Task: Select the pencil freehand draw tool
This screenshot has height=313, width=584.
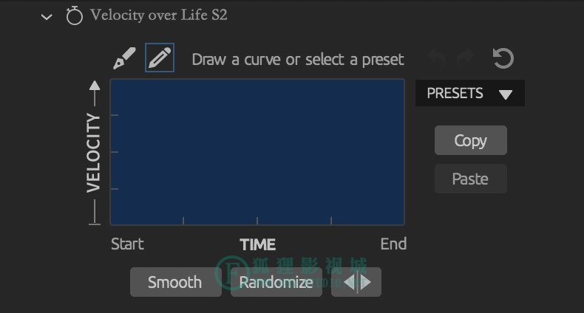Action: click(x=160, y=58)
